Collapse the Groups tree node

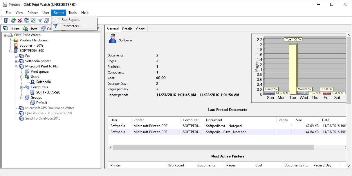pyautogui.click(x=22, y=98)
